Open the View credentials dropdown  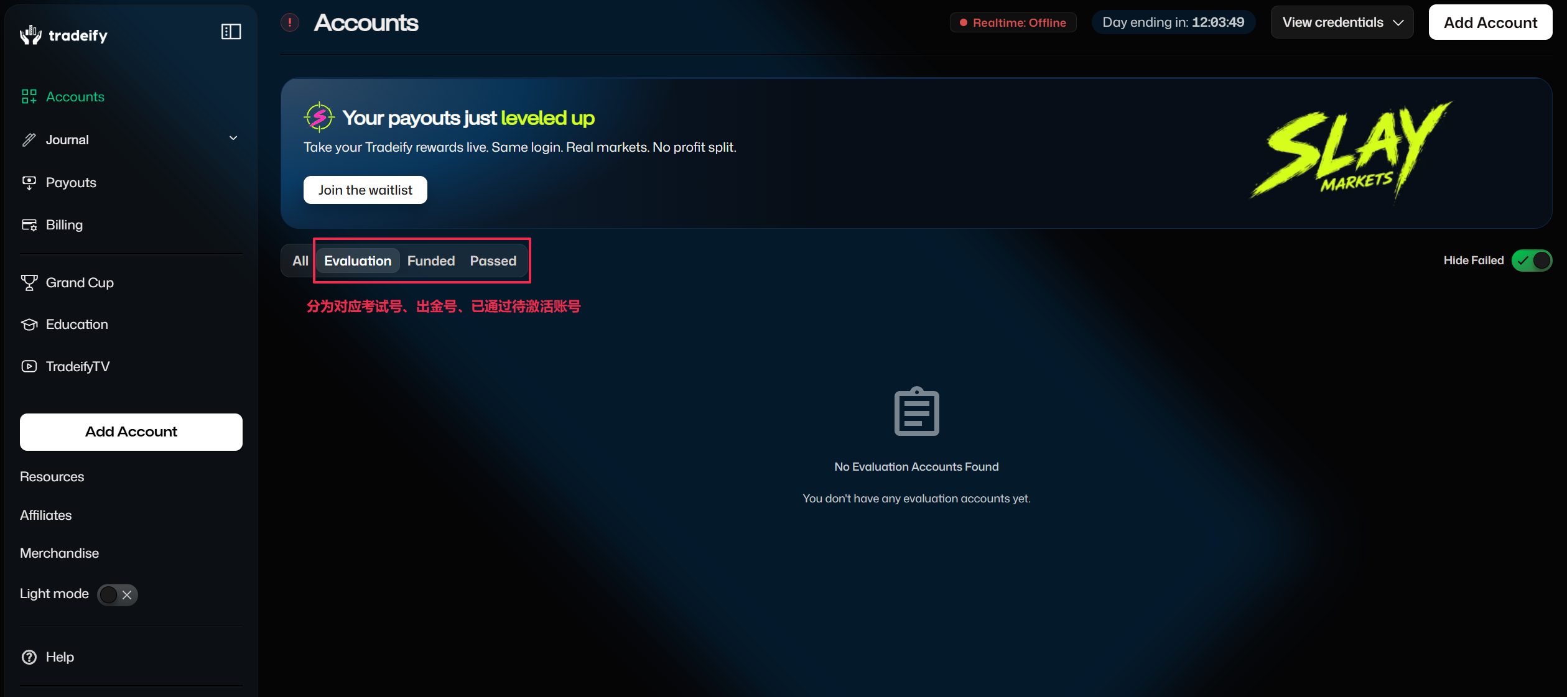pos(1342,22)
